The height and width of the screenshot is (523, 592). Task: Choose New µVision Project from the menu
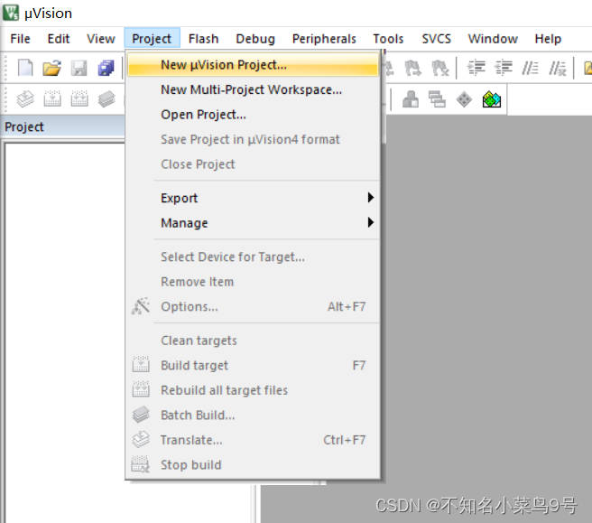coord(253,65)
